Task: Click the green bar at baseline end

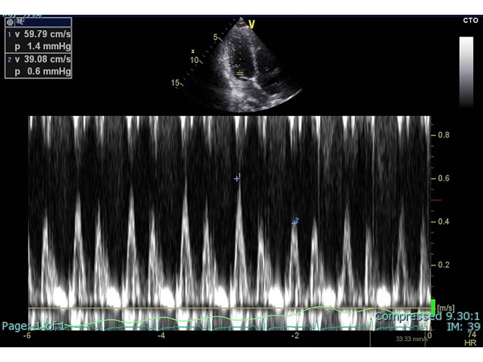Action: tap(433, 307)
